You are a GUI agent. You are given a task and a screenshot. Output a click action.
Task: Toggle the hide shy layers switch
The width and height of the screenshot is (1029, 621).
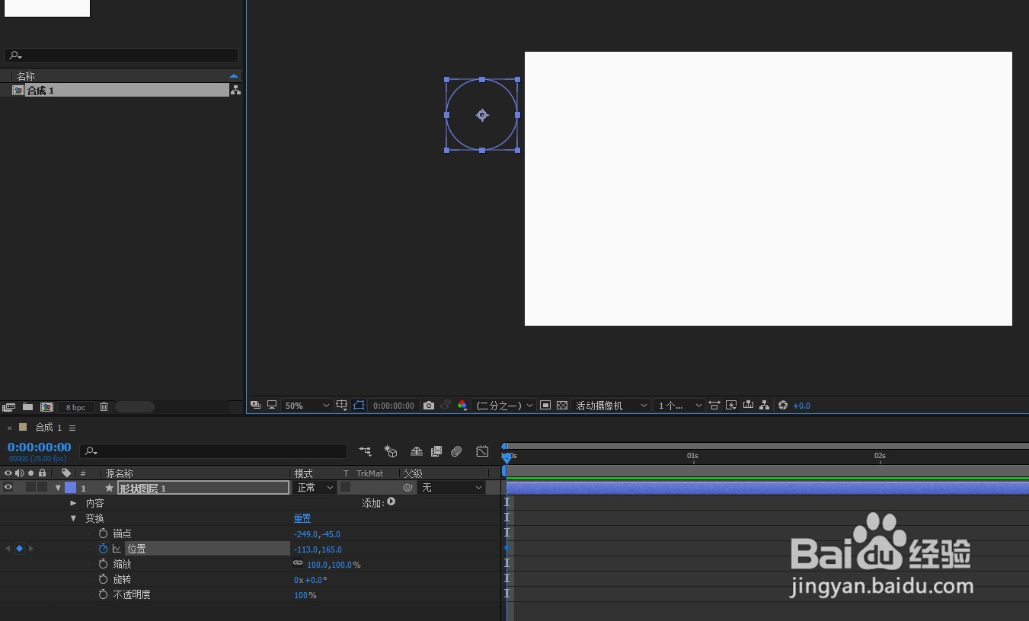click(416, 451)
